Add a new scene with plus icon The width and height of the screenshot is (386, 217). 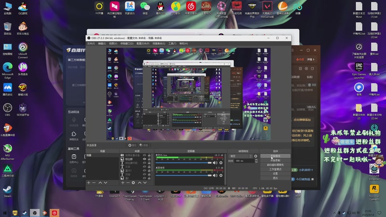[x=89, y=183]
